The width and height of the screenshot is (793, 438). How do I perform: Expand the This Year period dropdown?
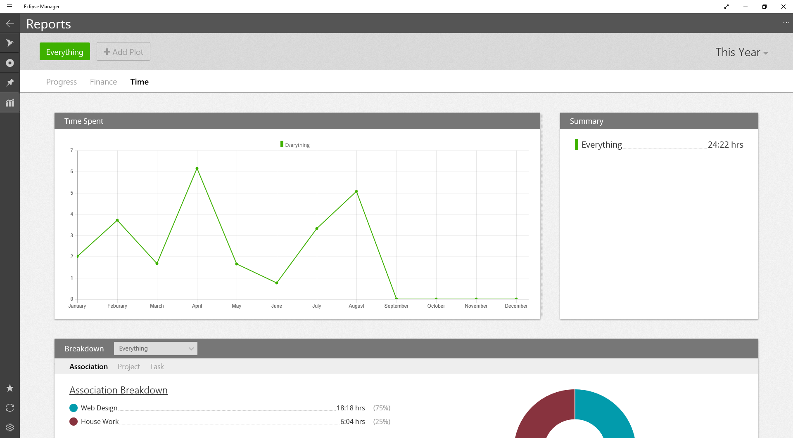click(741, 52)
